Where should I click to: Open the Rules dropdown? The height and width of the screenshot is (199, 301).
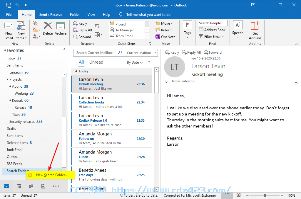click(163, 30)
